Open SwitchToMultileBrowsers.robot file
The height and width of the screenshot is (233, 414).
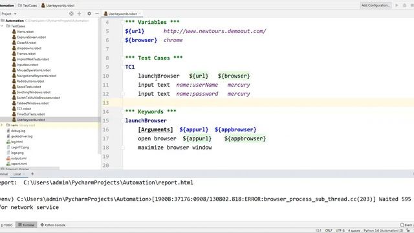coord(38,98)
